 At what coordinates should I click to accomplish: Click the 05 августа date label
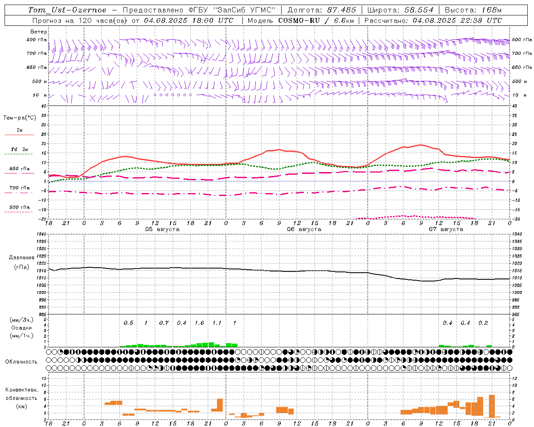162,229
